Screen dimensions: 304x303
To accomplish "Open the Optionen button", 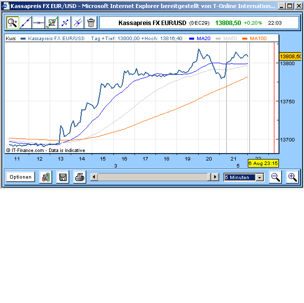I will pyautogui.click(x=21, y=177).
